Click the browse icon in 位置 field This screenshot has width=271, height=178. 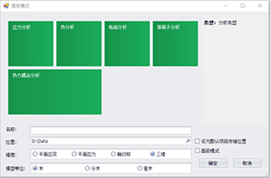point(188,141)
